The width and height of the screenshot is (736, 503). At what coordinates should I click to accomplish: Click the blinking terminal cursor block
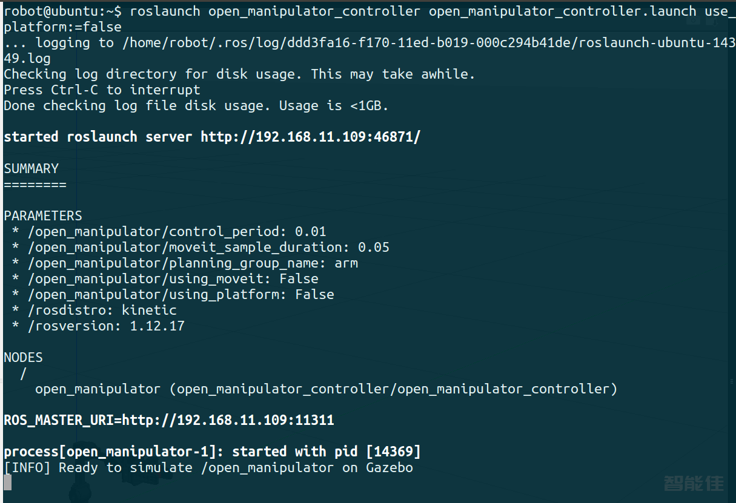[x=7, y=482]
